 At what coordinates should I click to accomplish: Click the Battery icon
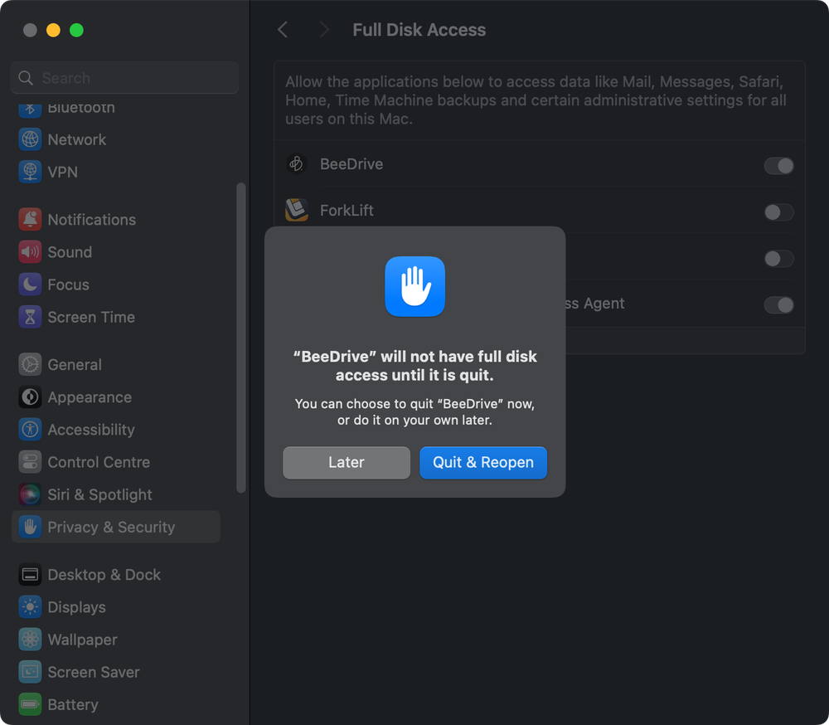tap(30, 704)
